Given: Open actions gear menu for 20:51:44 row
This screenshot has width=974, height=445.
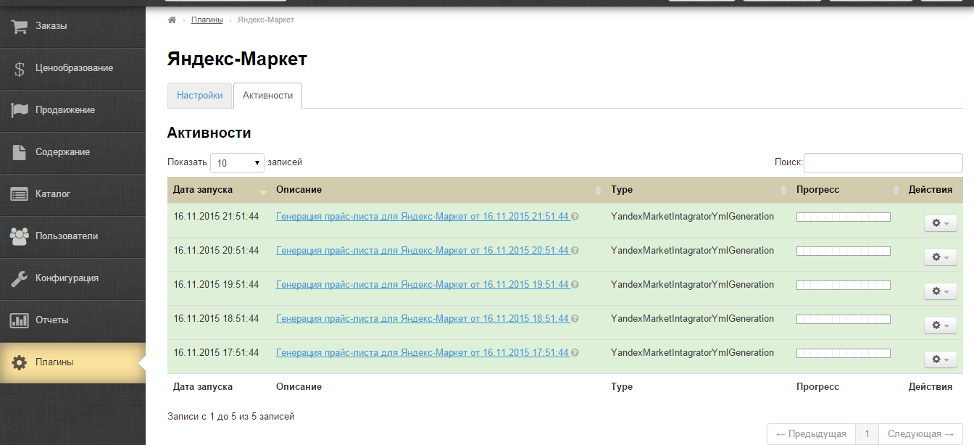Looking at the screenshot, I should [x=940, y=257].
